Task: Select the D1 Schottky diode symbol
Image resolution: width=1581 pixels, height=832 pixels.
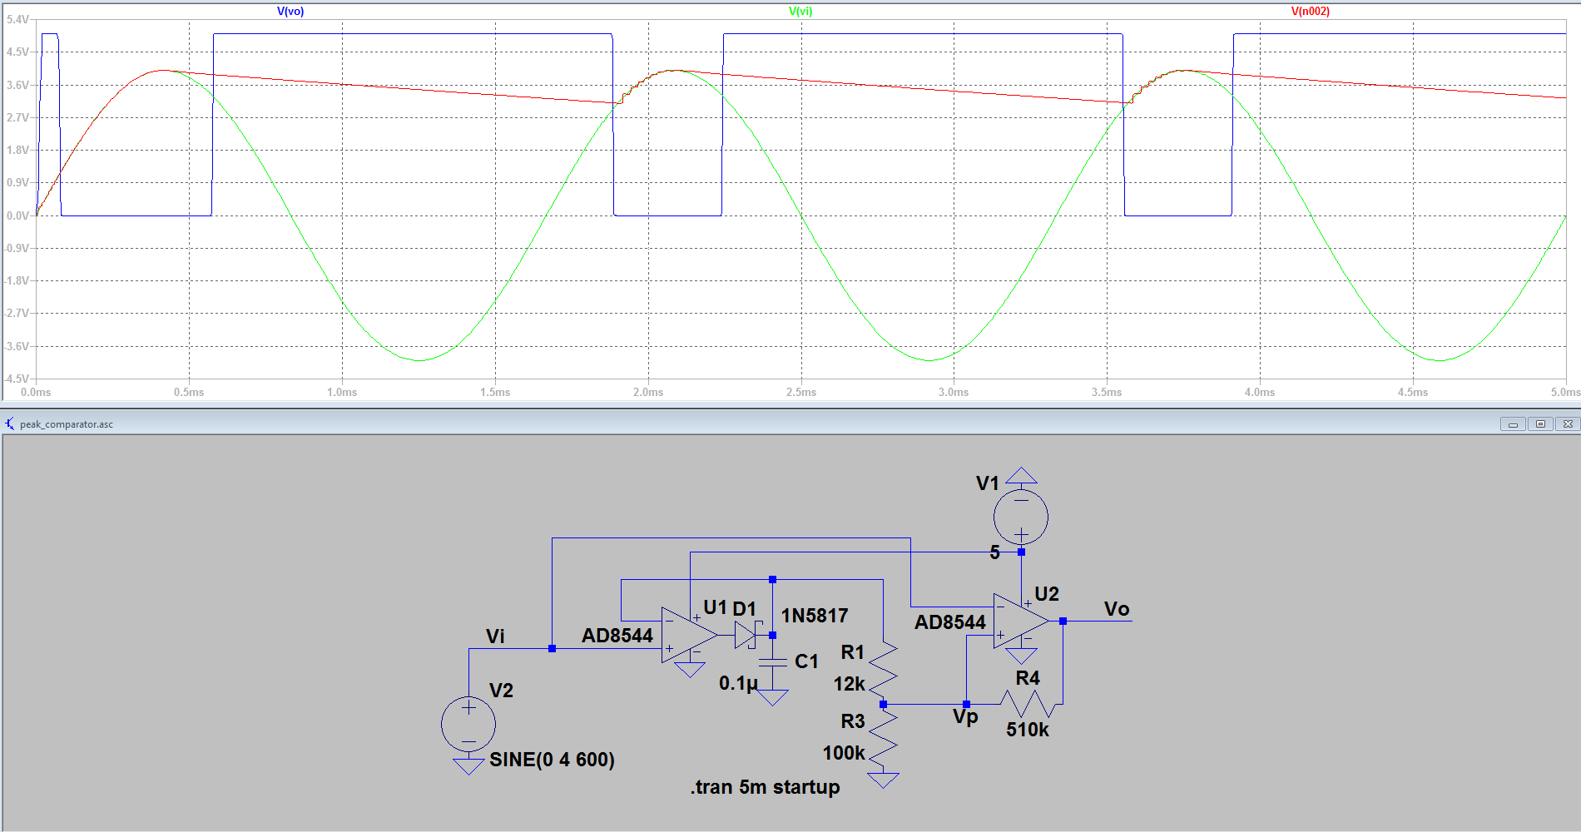Action: 746,636
